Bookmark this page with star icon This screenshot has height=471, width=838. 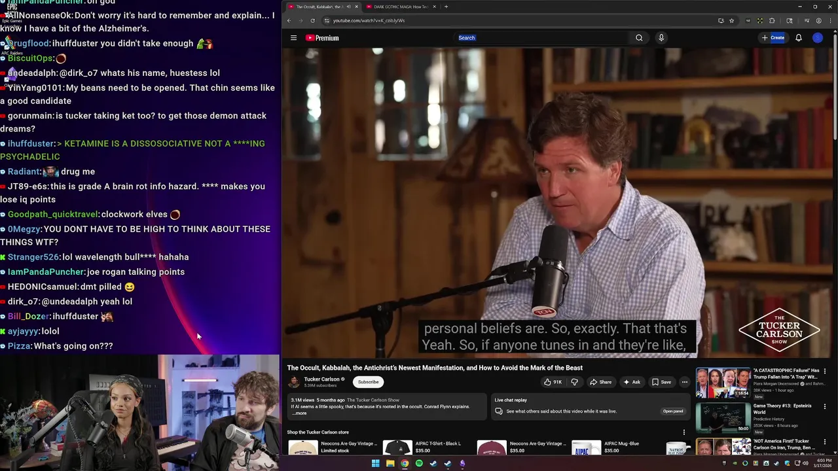732,20
